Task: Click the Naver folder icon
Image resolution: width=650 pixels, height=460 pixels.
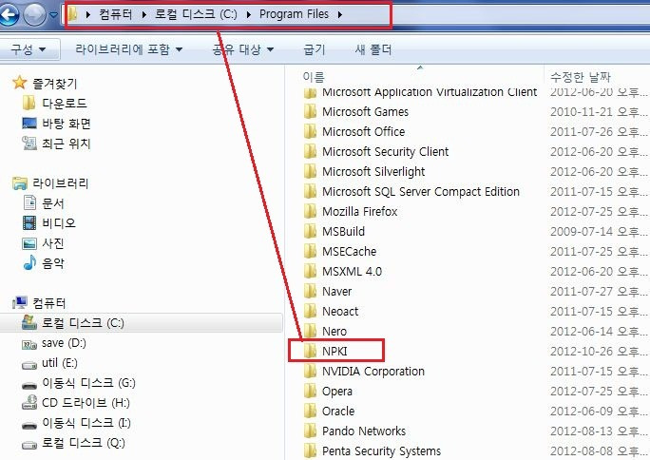Action: [310, 291]
